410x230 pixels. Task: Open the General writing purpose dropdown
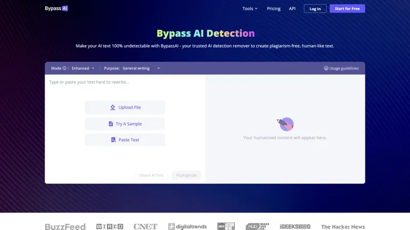point(141,68)
